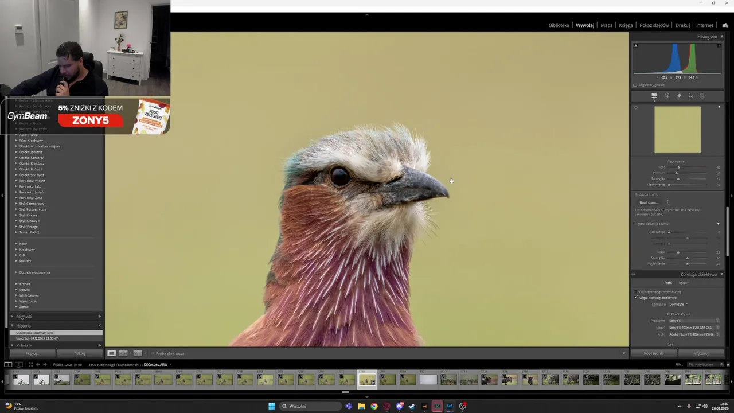The image size is (734, 413).
Task: Open second window display 2
Action: click(18, 364)
